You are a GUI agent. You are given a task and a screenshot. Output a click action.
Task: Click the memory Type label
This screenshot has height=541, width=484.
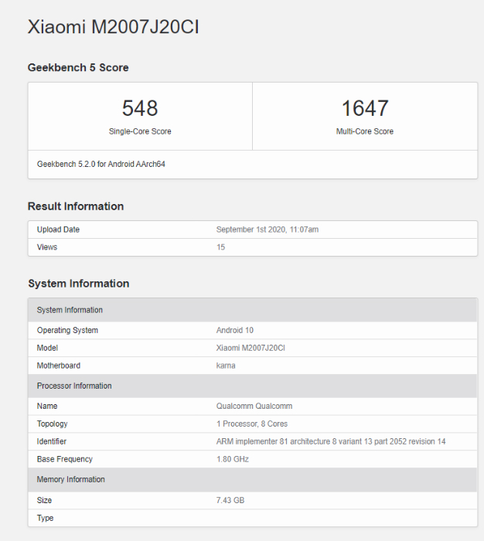(x=45, y=518)
